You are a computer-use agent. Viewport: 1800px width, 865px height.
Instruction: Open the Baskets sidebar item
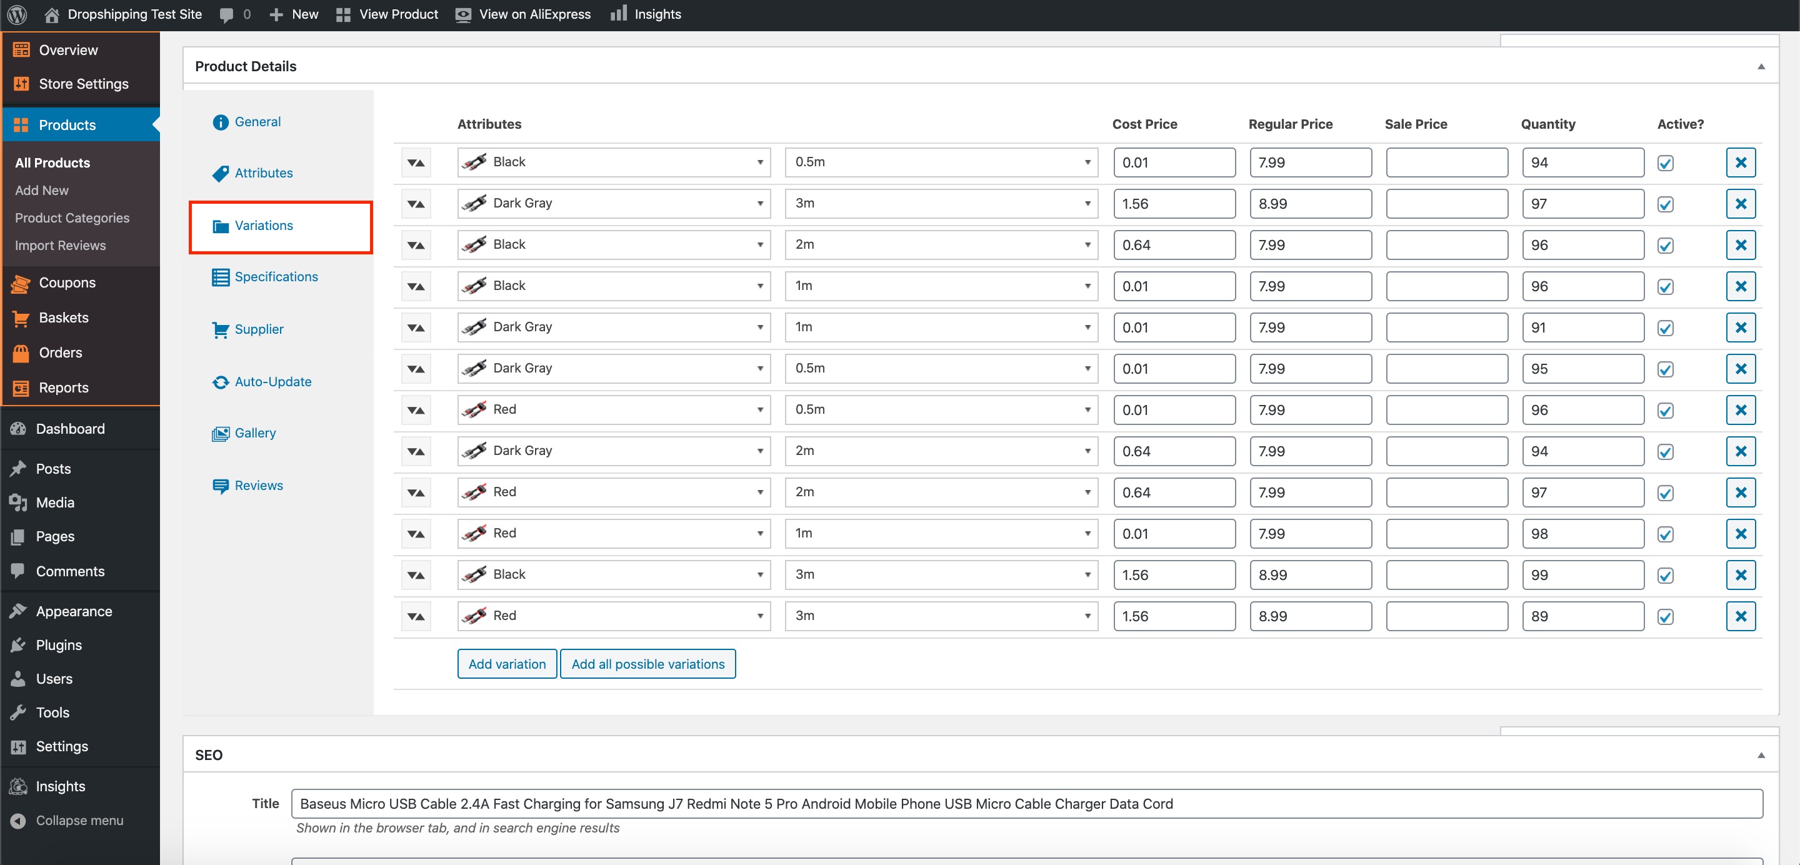click(63, 317)
